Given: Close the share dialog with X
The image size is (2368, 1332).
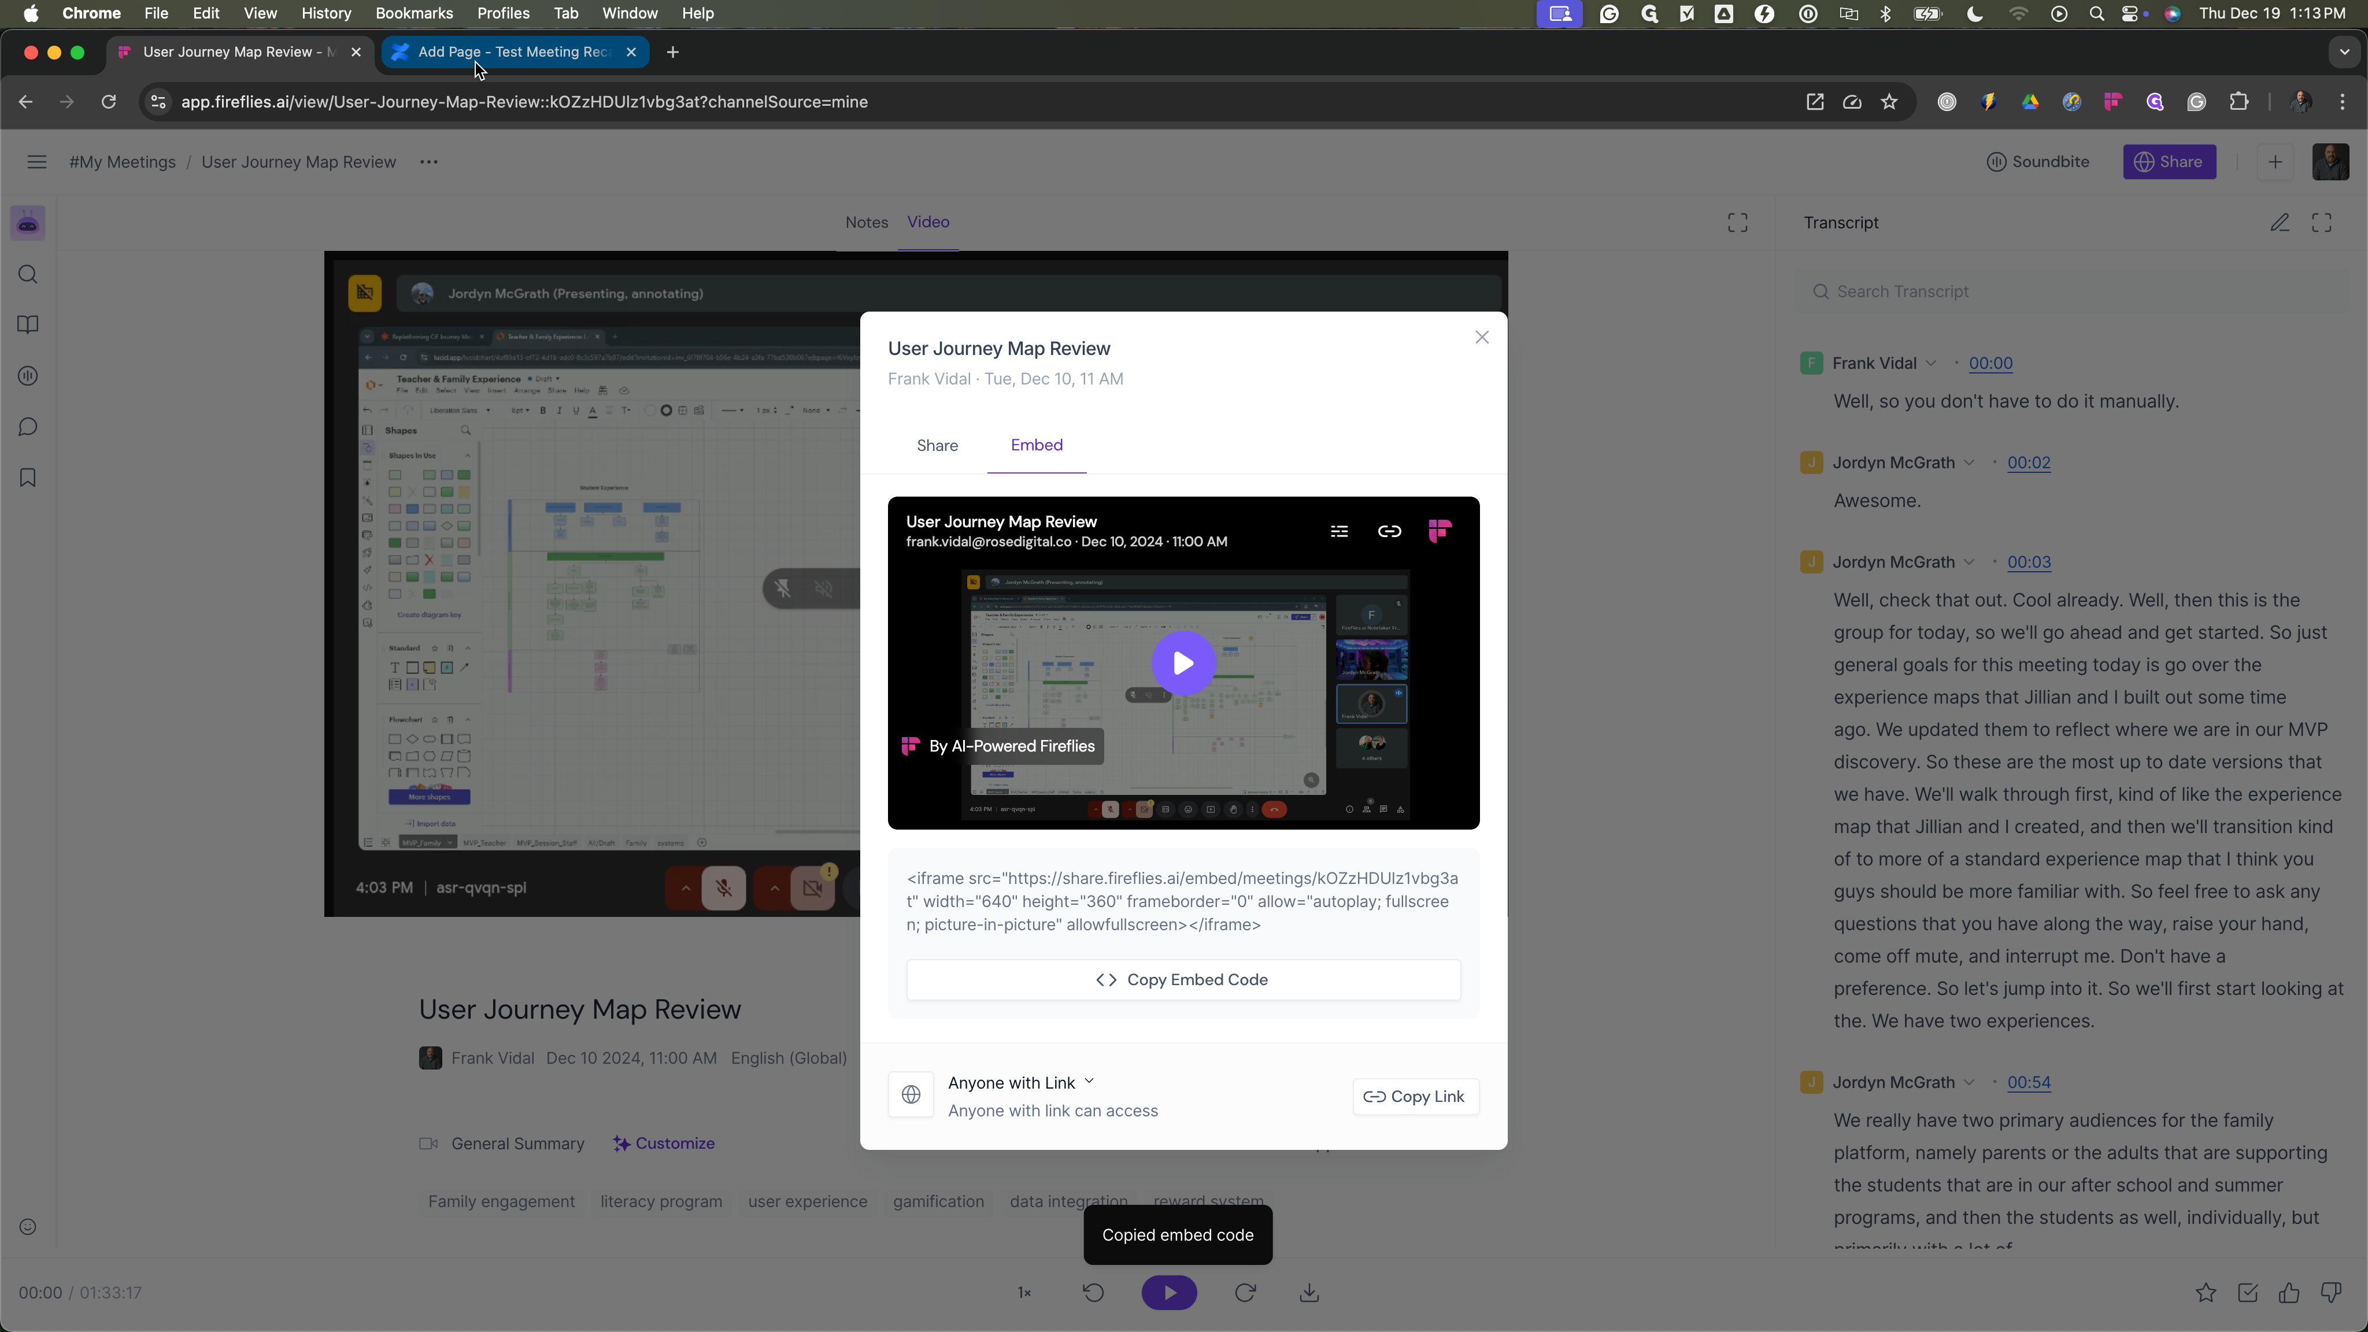Looking at the screenshot, I should click(1482, 338).
